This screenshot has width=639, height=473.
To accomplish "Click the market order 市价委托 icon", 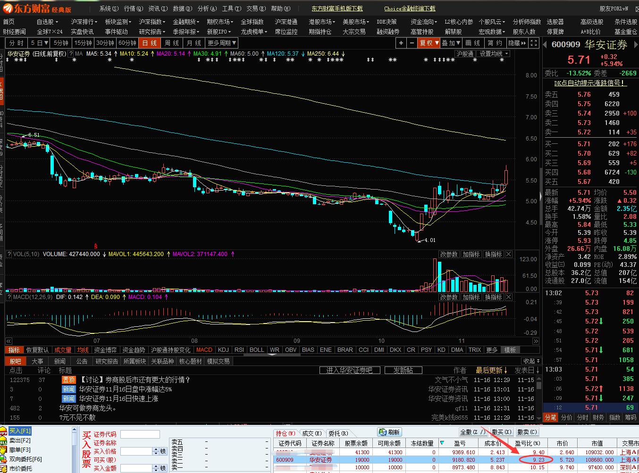I will tap(4, 468).
